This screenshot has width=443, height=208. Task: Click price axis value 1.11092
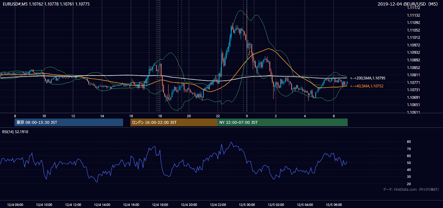click(414, 23)
